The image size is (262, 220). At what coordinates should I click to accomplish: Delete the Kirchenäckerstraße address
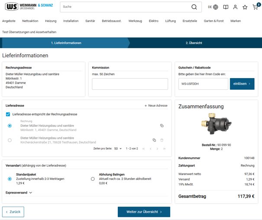[162, 140]
